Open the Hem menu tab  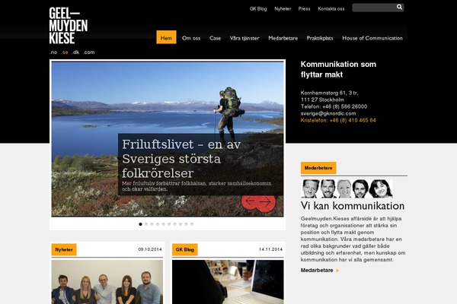[166, 37]
